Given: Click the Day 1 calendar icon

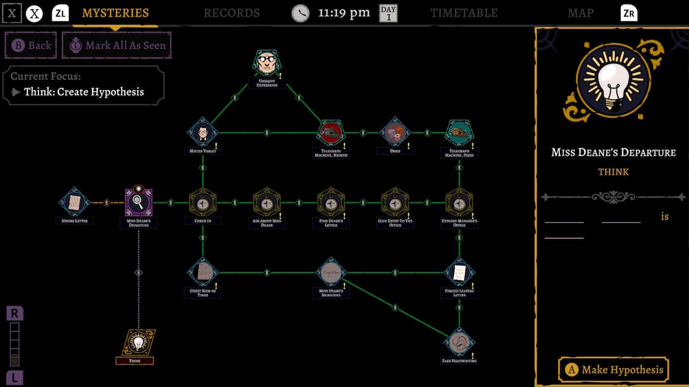Looking at the screenshot, I should tap(389, 13).
